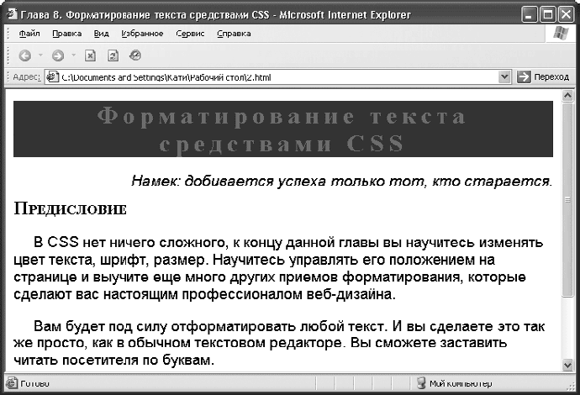Click the vertical scrollbar down arrow
Image resolution: width=580 pixels, height=395 pixels.
tap(567, 362)
